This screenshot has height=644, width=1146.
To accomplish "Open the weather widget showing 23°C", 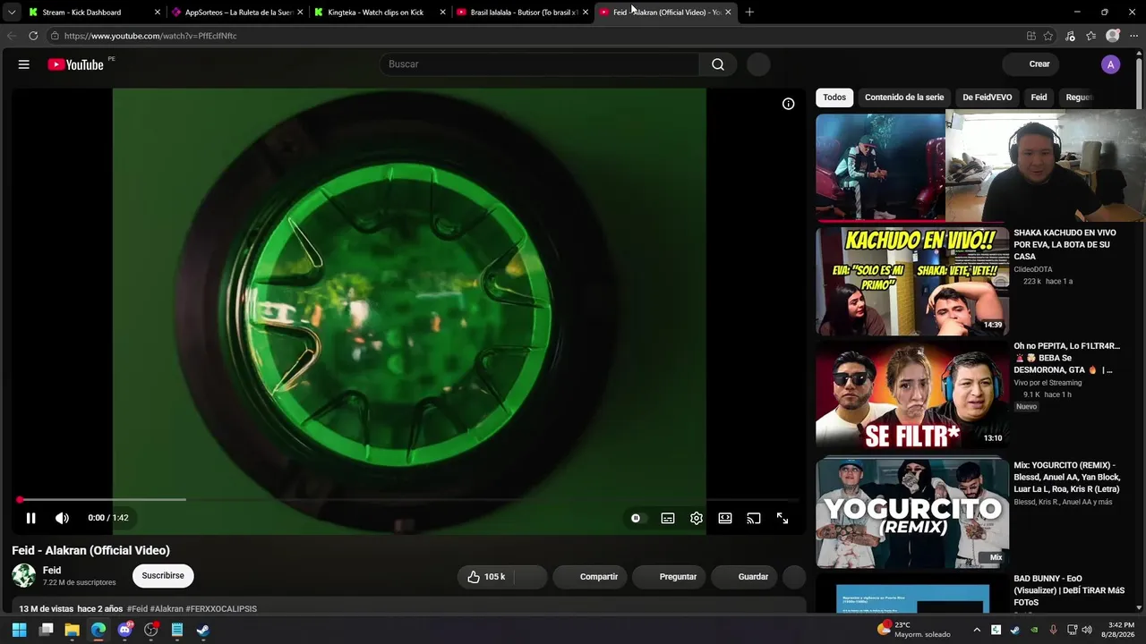I will point(914,630).
